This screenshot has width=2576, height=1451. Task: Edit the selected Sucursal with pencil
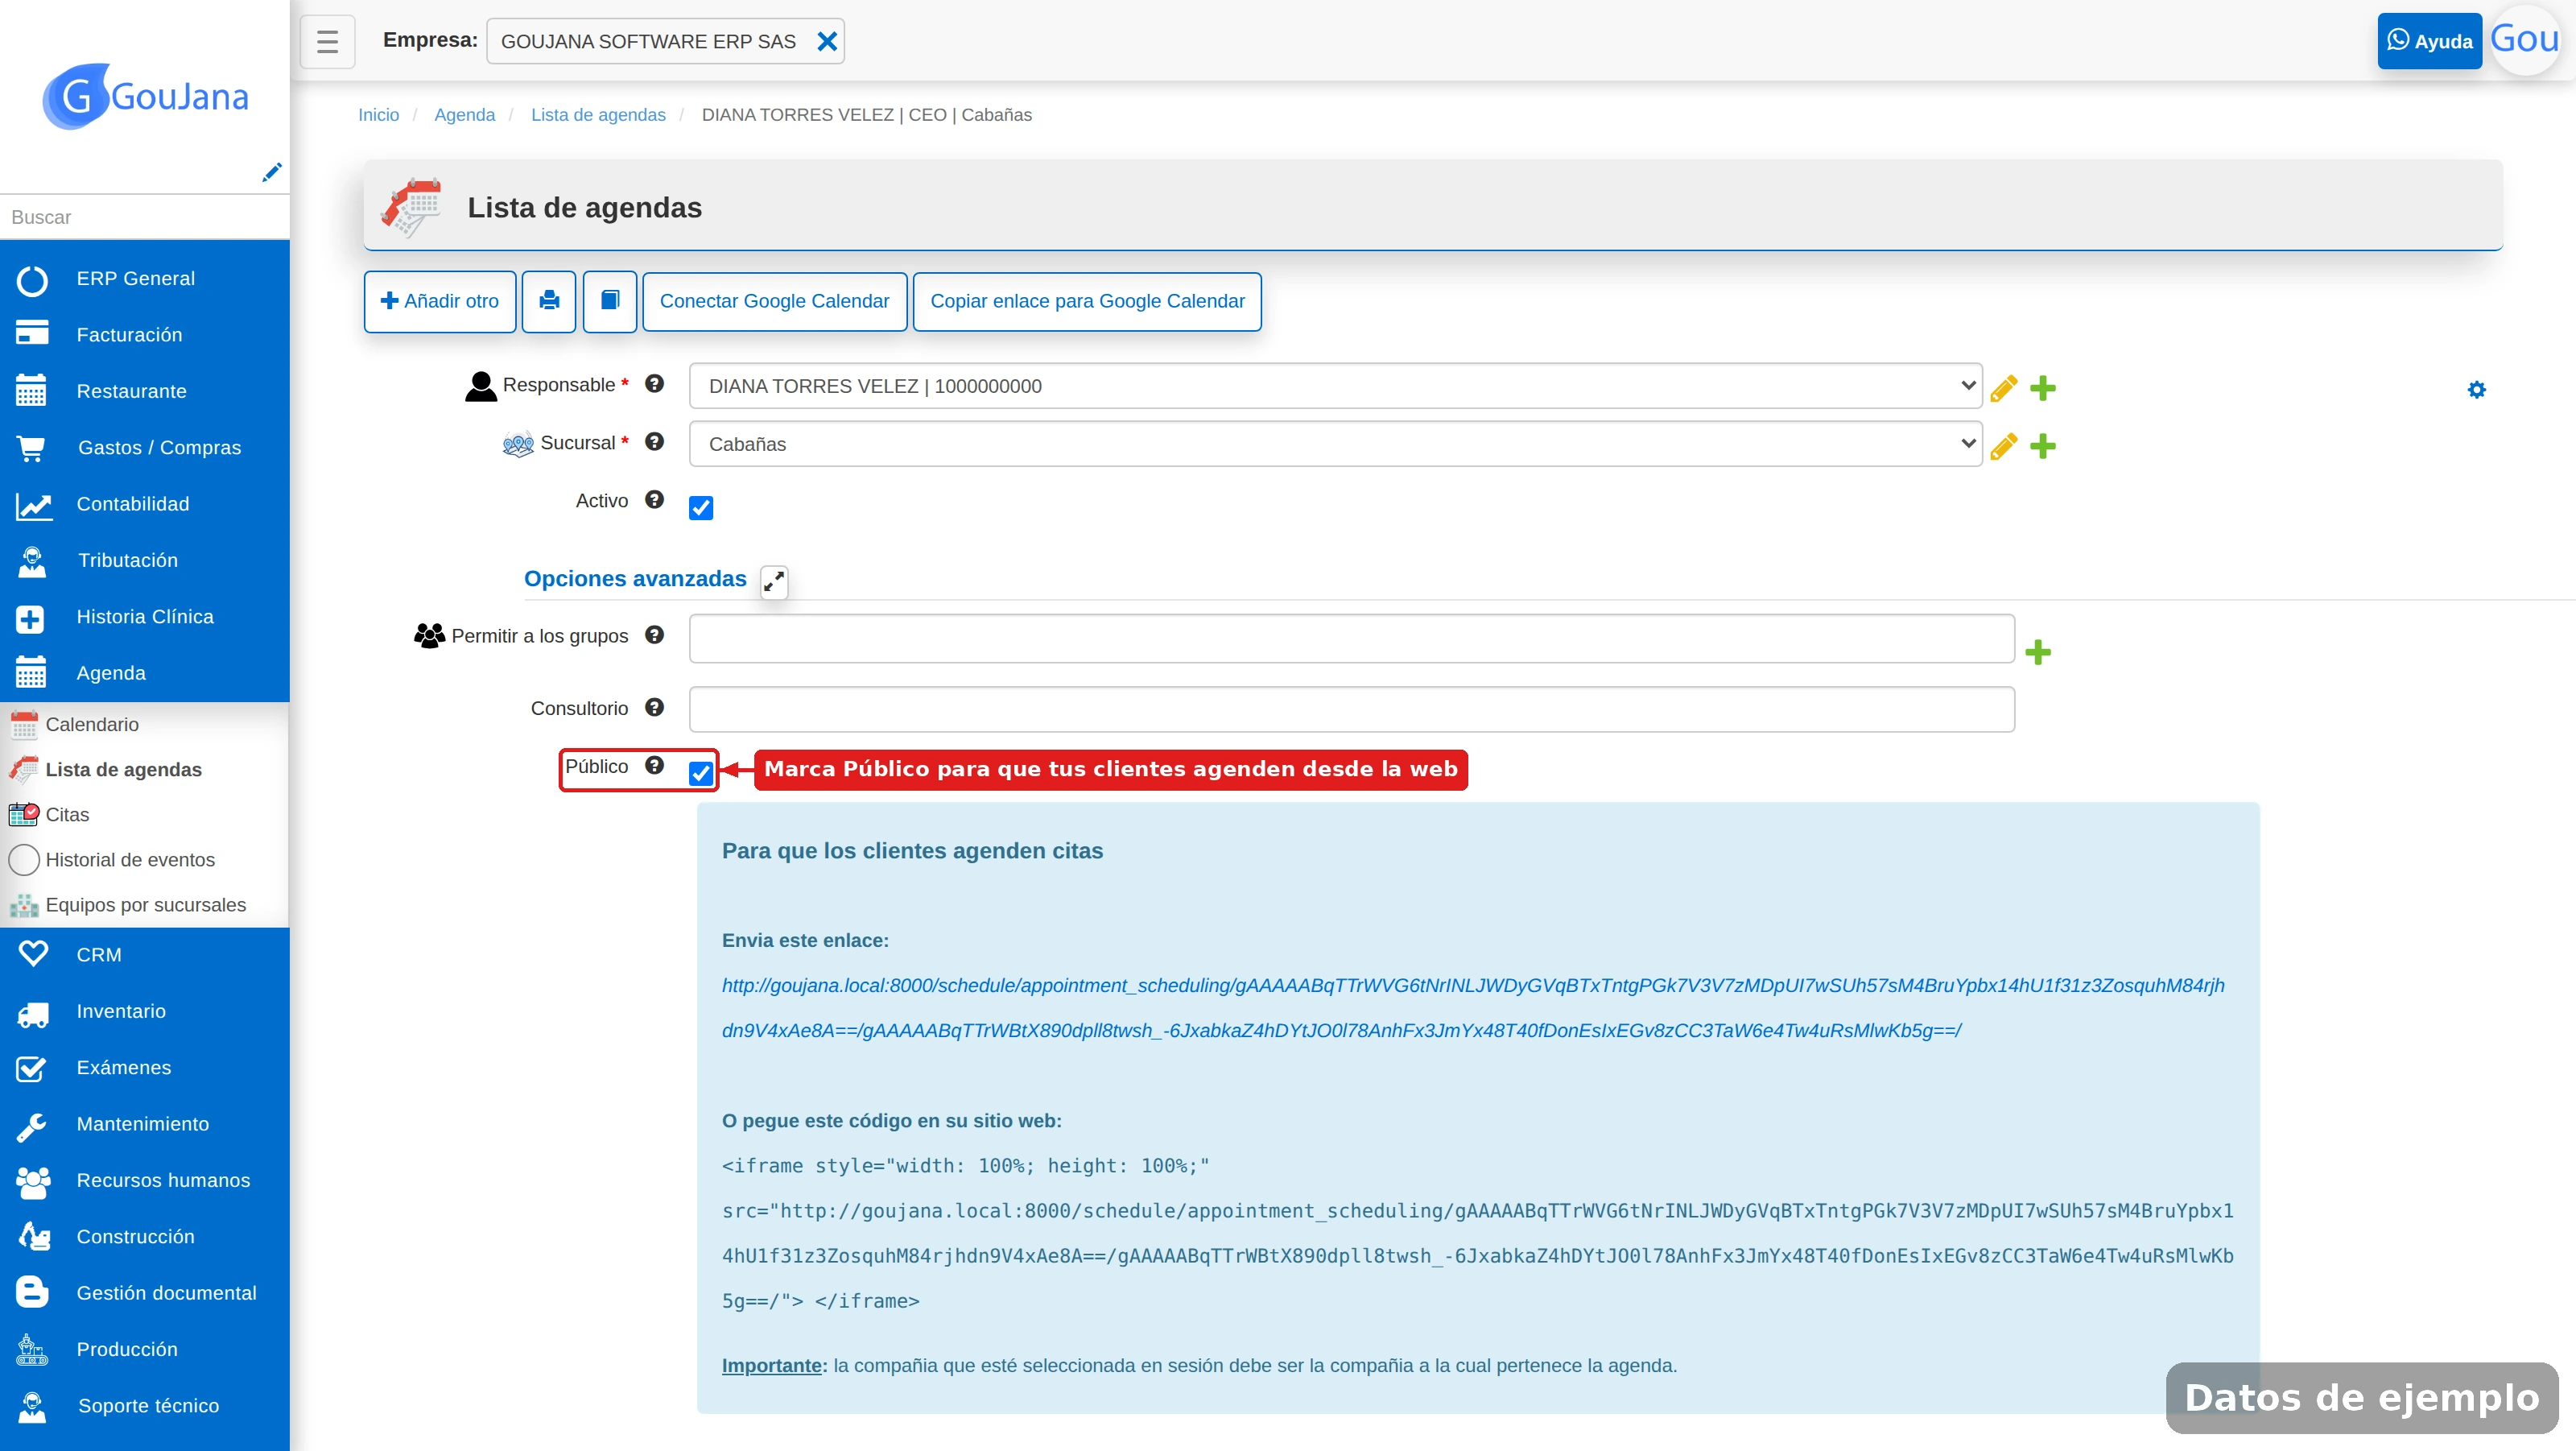pyautogui.click(x=2003, y=446)
